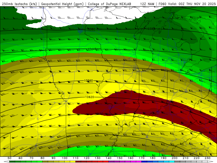Click the 'Geopotential Height (gpm)' title text
The width and height of the screenshot is (217, 163).
point(62,4)
